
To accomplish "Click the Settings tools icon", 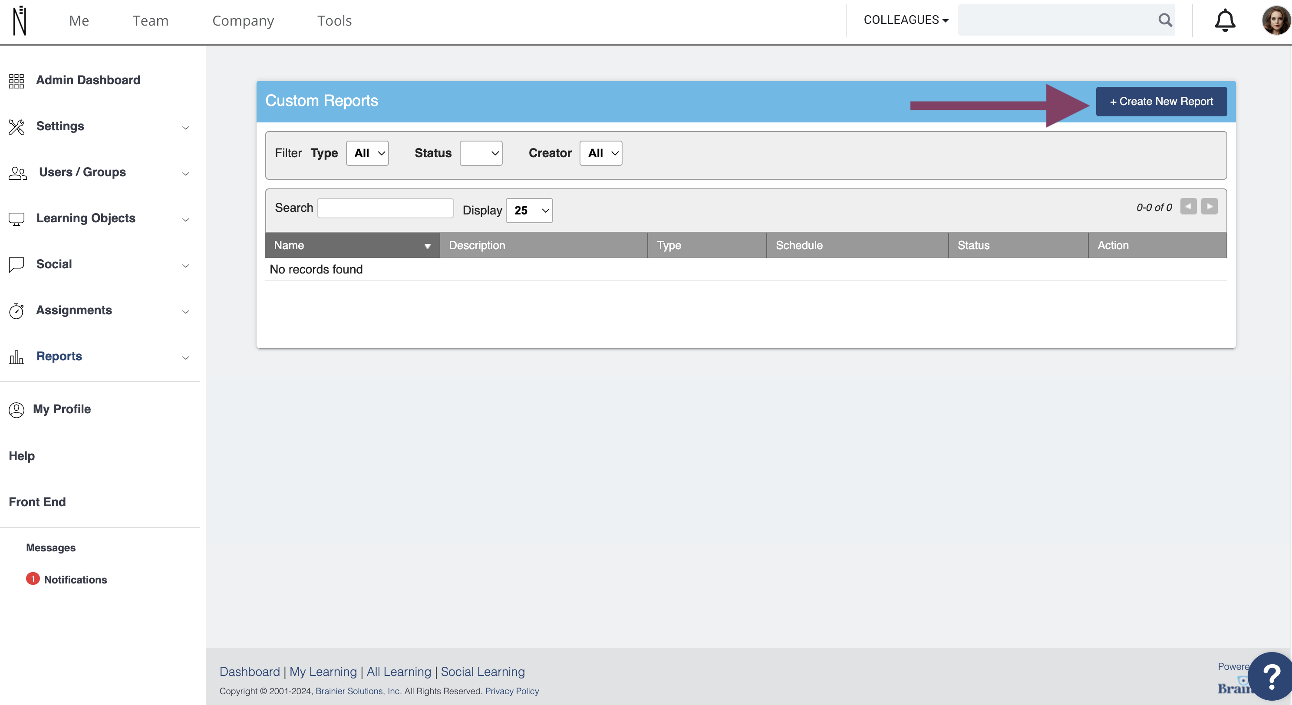I will click(x=16, y=127).
